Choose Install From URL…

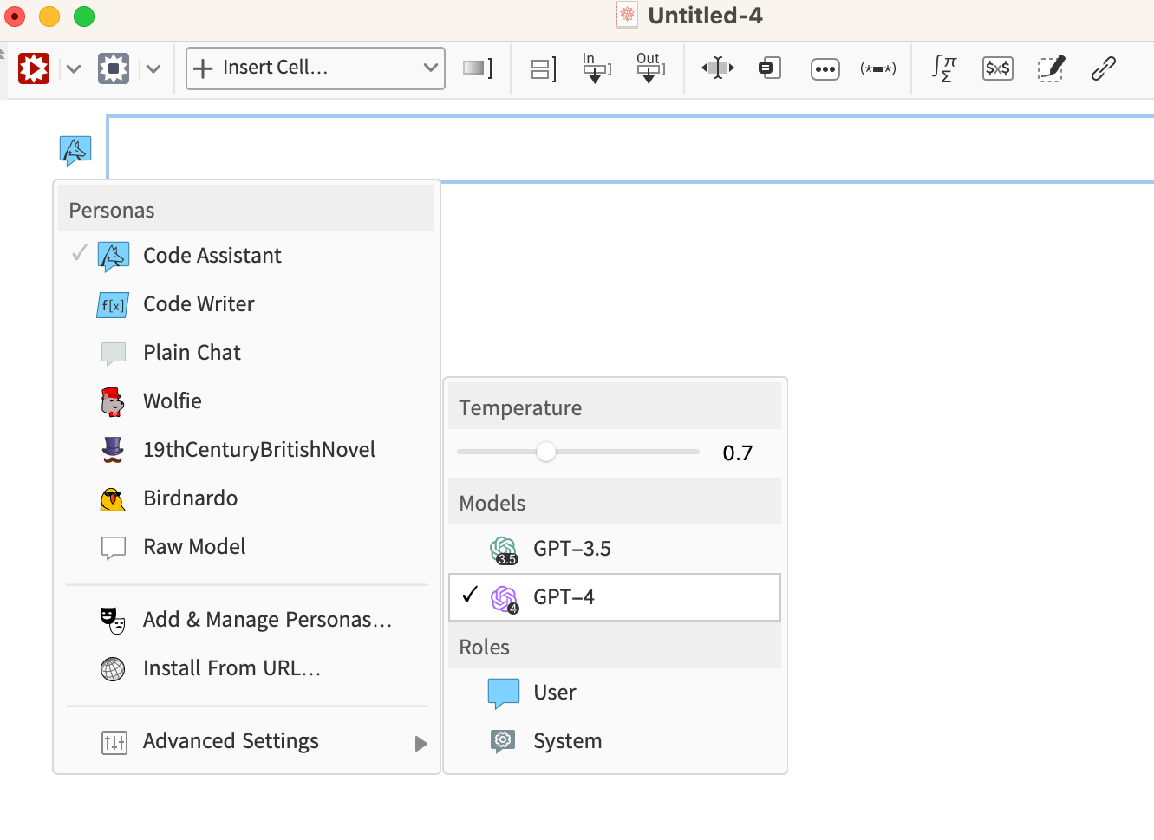246,668
